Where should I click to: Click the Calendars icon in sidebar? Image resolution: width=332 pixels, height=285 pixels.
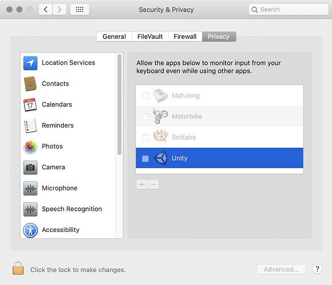[30, 105]
